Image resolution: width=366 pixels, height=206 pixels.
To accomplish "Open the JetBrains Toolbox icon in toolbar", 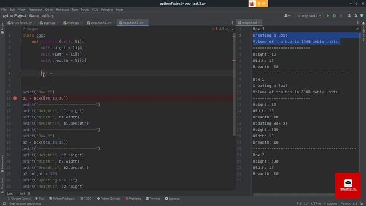I will (x=362, y=15).
